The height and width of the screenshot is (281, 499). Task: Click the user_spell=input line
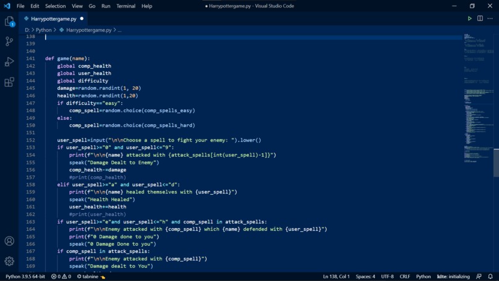pos(159,140)
